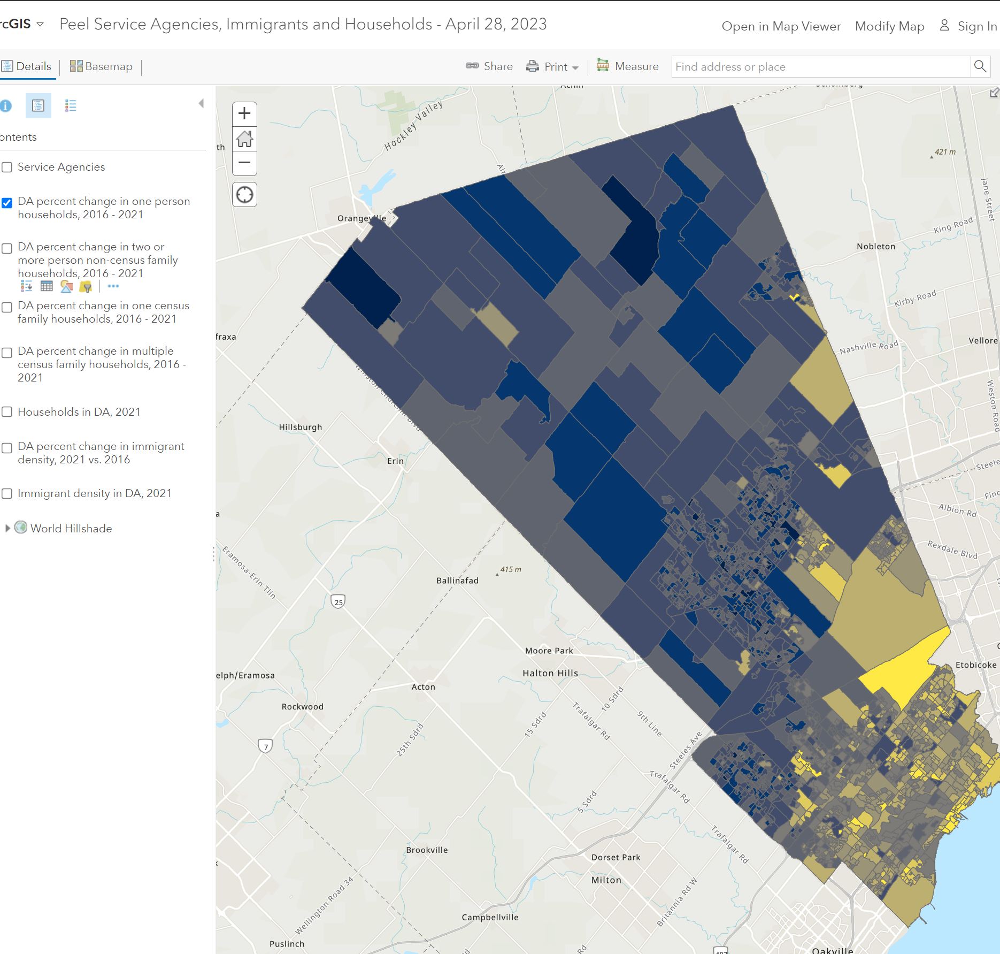Image resolution: width=1000 pixels, height=954 pixels.
Task: Click the search magnifier icon
Action: pyautogui.click(x=980, y=66)
